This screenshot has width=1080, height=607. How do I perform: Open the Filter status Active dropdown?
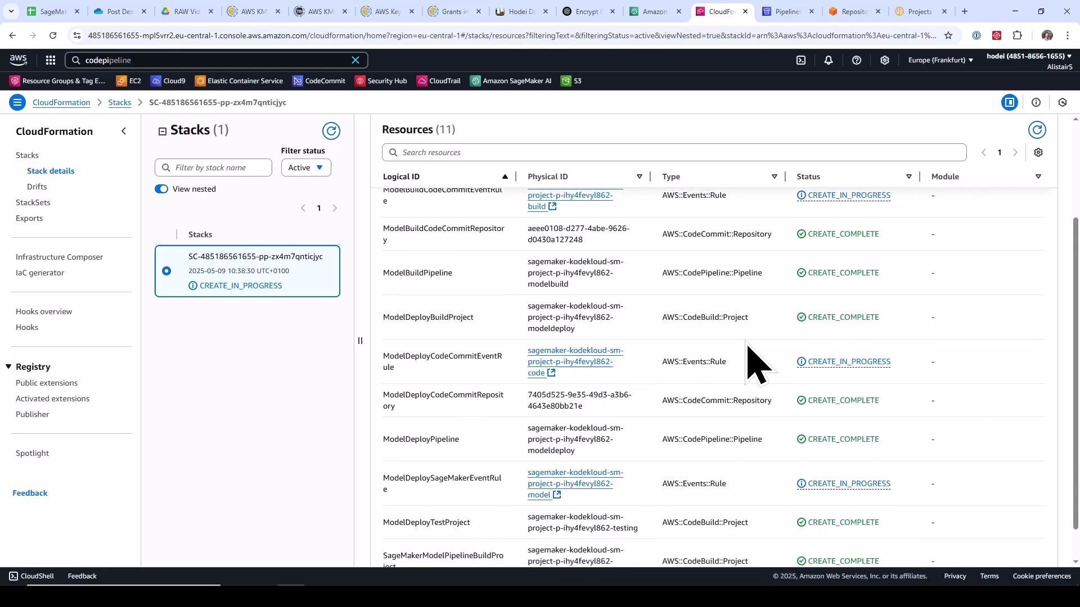click(x=306, y=167)
